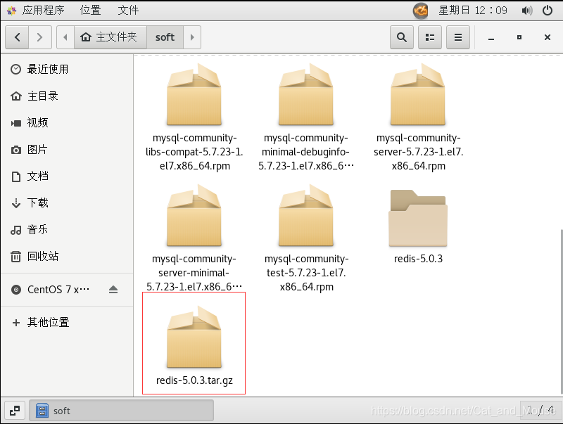Click the redis-5.0.3 folder name label
Image resolution: width=563 pixels, height=424 pixels.
pos(418,259)
